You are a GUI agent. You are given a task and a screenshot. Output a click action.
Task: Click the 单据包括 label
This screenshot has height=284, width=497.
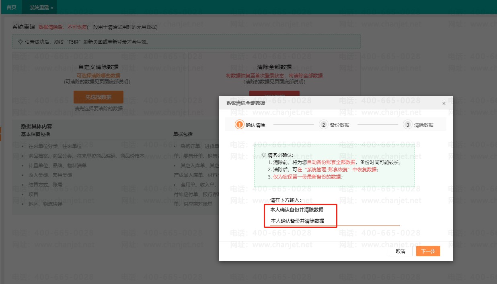tap(183, 134)
